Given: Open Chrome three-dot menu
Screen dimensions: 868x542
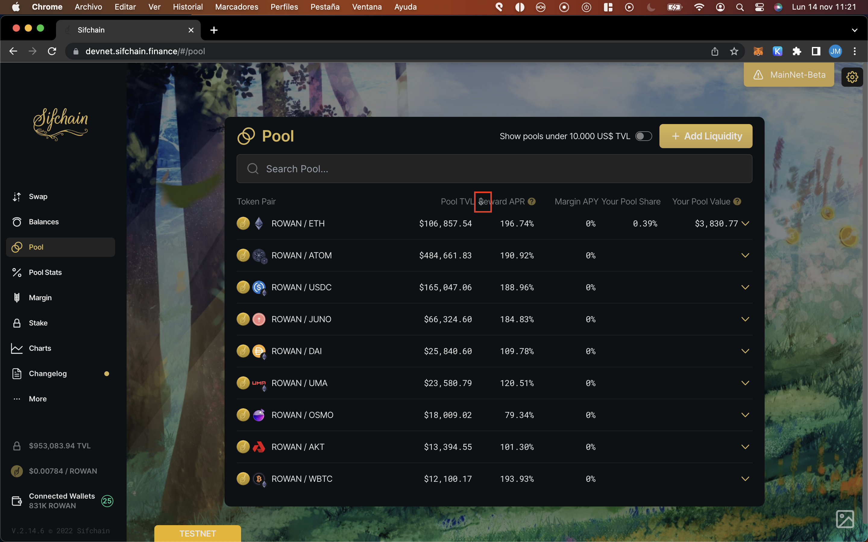Looking at the screenshot, I should click(855, 51).
